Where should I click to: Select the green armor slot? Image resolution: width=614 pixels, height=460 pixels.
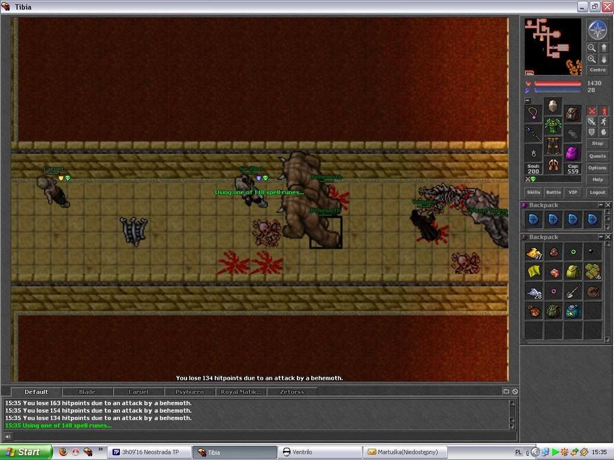[x=552, y=126]
